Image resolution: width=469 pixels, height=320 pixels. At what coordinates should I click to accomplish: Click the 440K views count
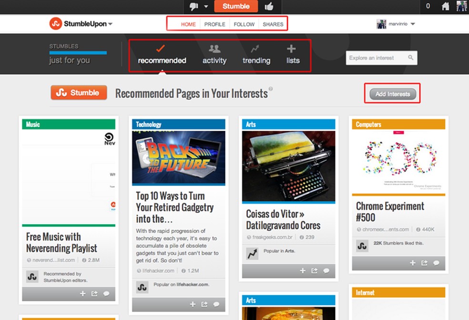(426, 229)
